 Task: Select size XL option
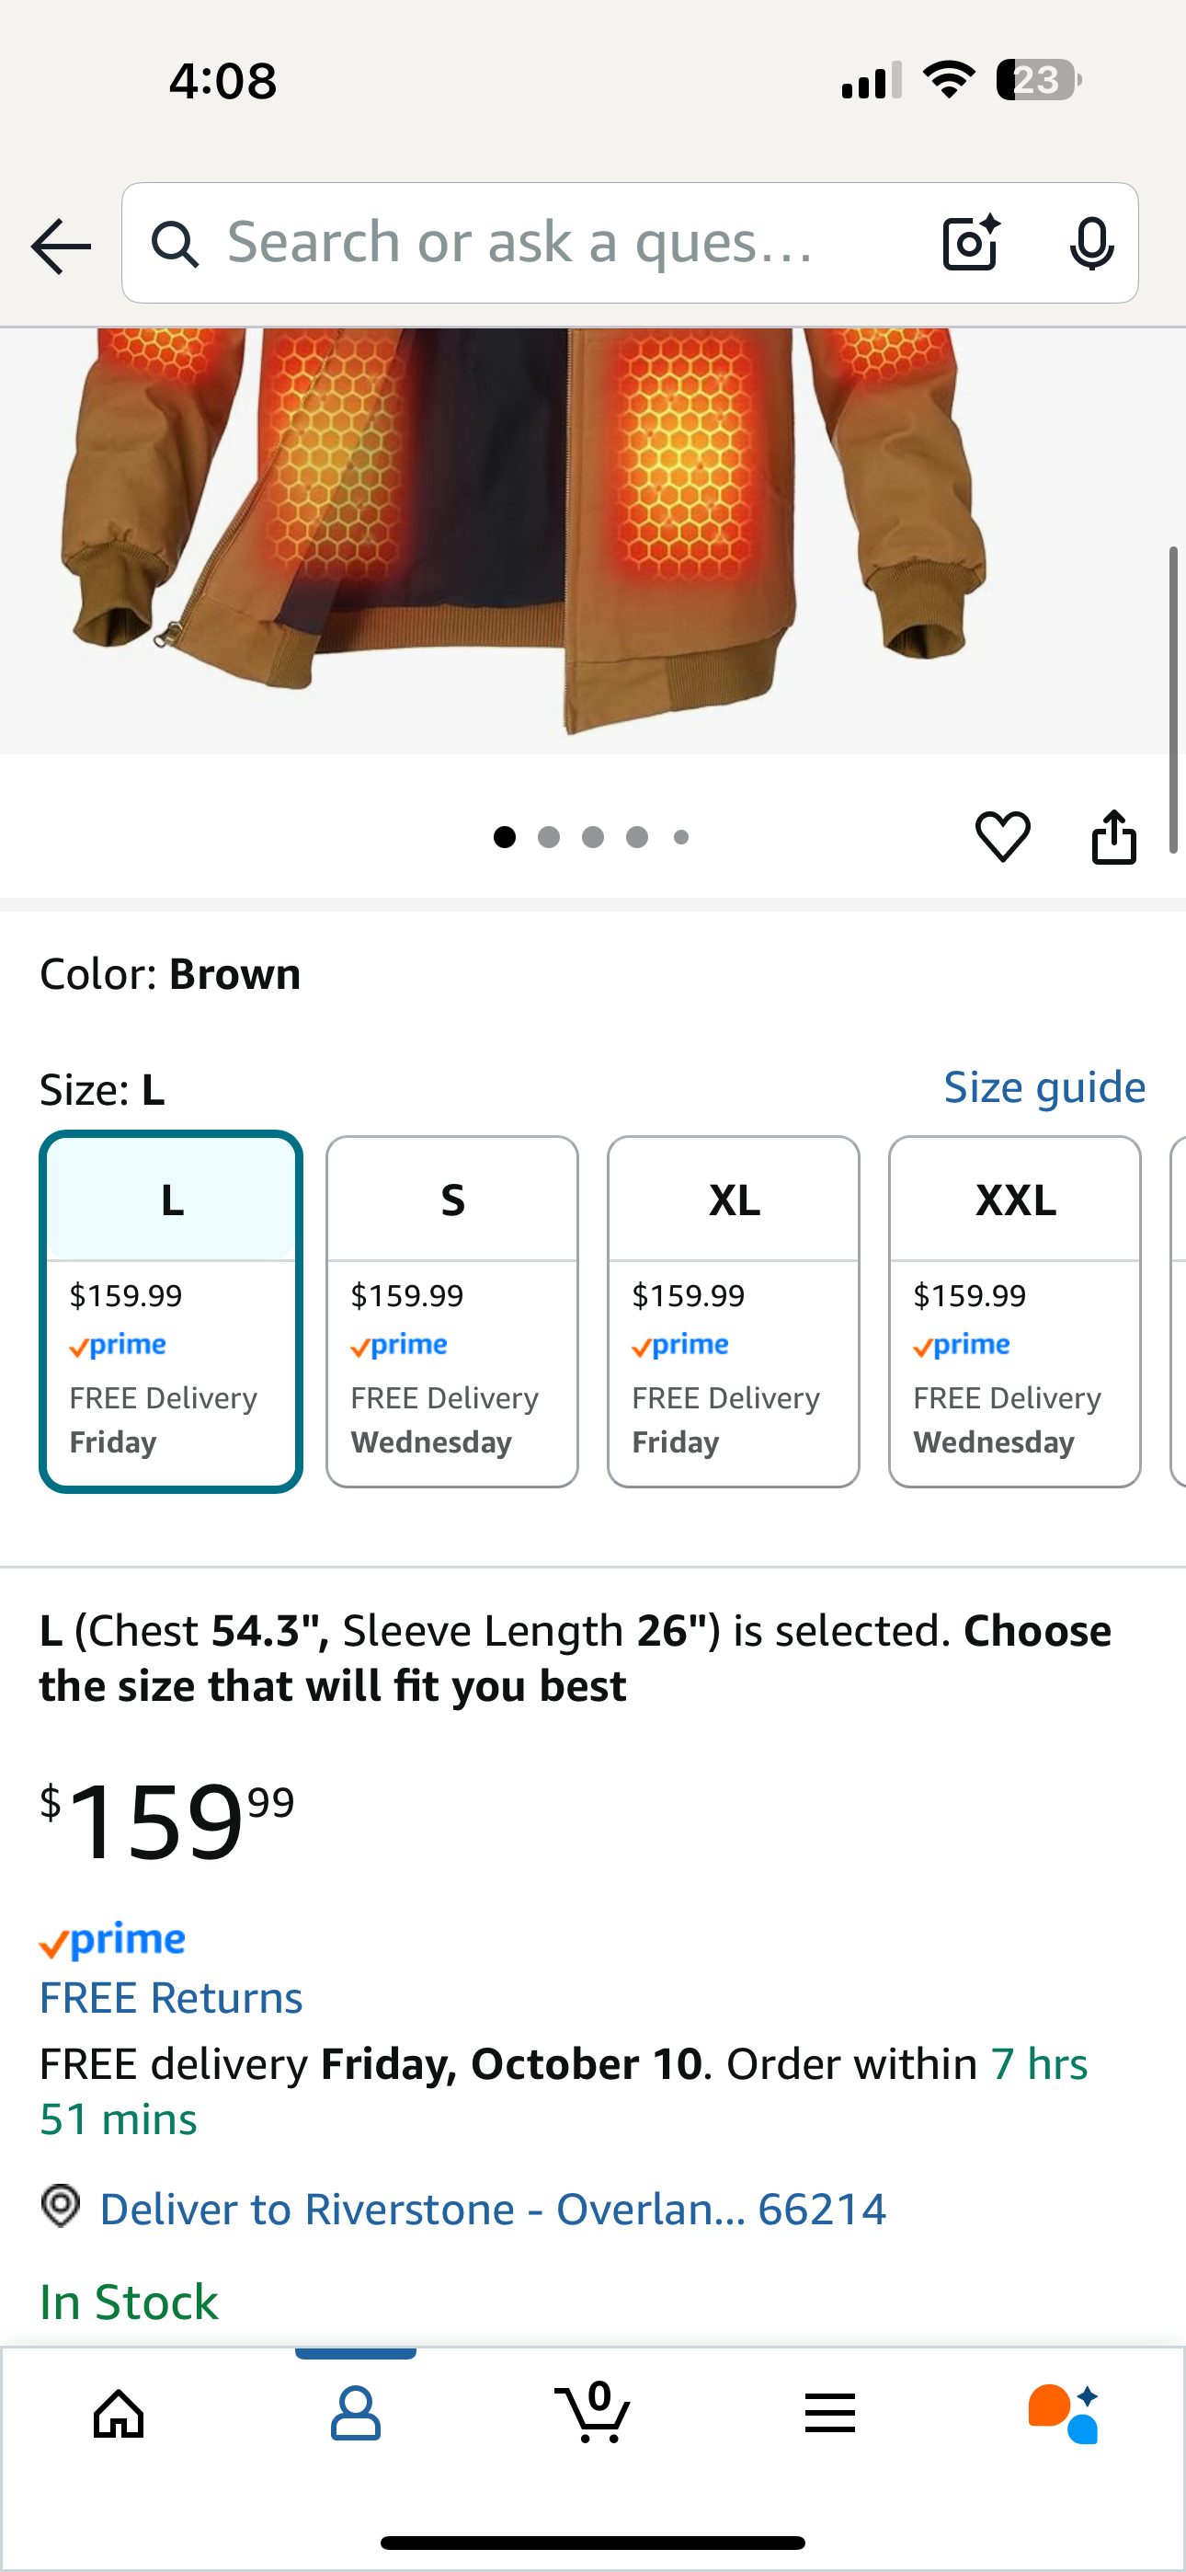[x=734, y=1310]
